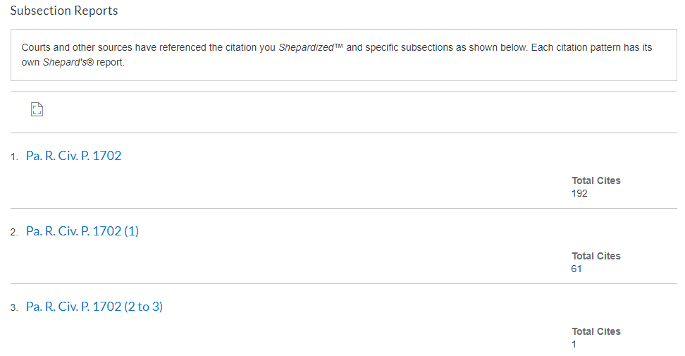685x356 pixels.
Task: Click the 192 total cites count
Action: [579, 193]
